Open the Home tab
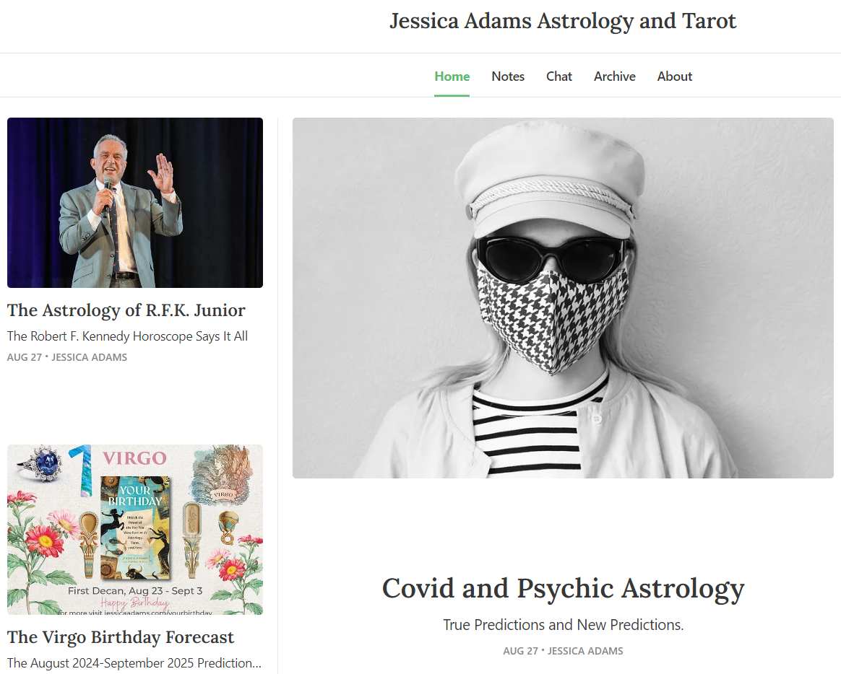The image size is (841, 674). 452,76
